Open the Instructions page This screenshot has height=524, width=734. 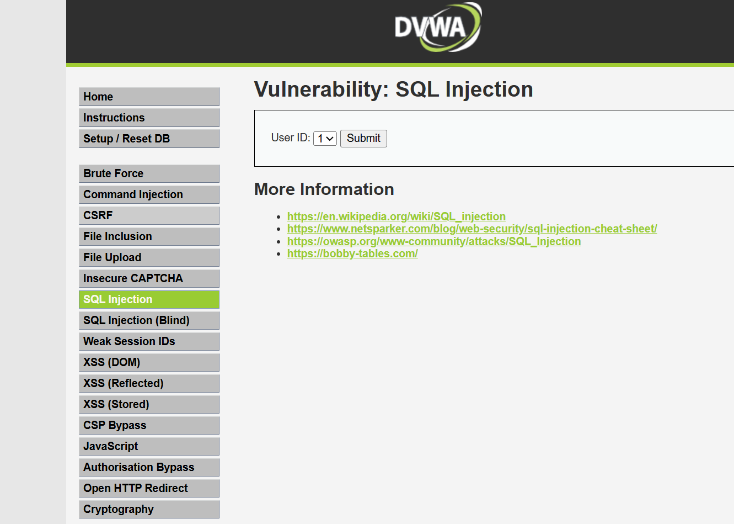149,118
